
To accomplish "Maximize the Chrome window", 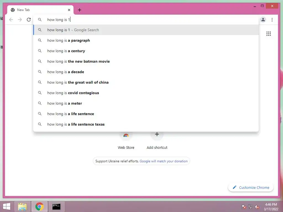I will pos(262,6).
